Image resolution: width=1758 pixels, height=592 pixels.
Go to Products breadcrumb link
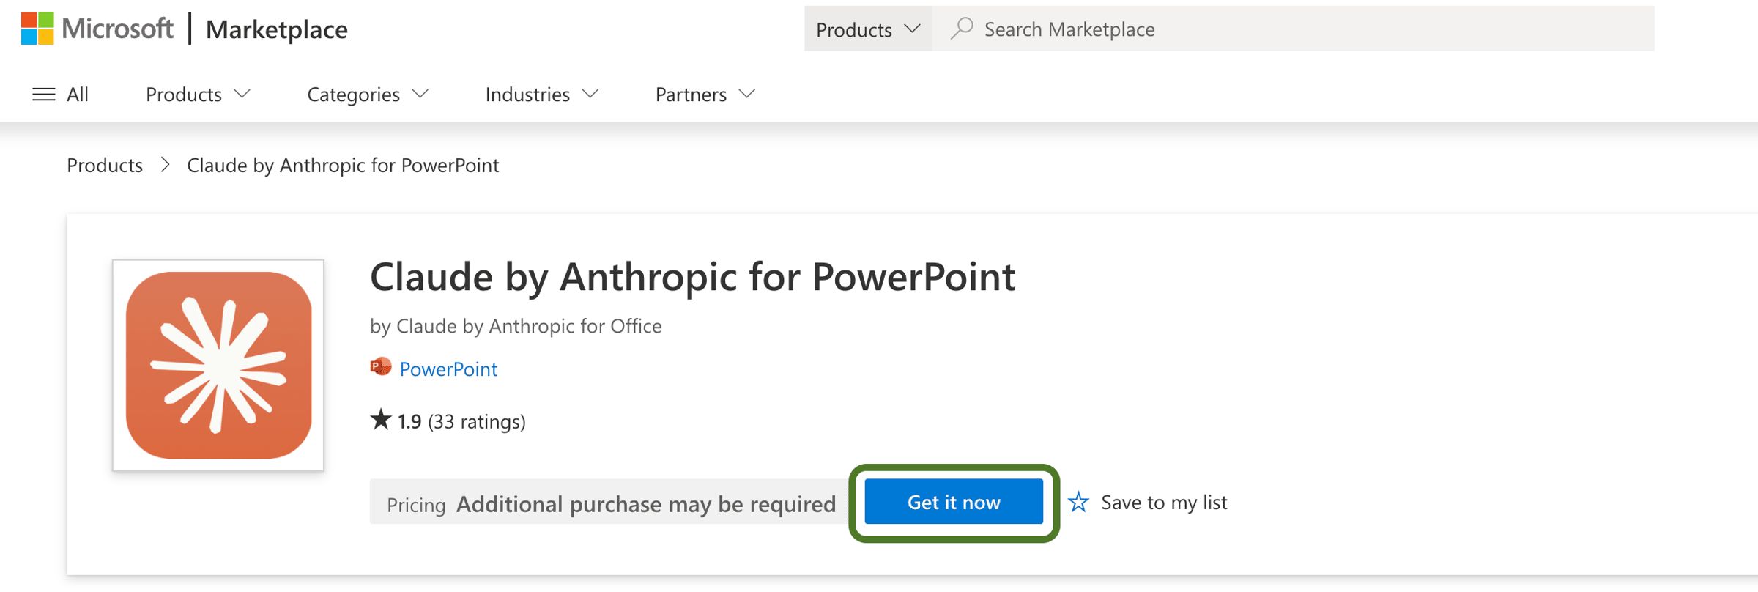coord(105,165)
